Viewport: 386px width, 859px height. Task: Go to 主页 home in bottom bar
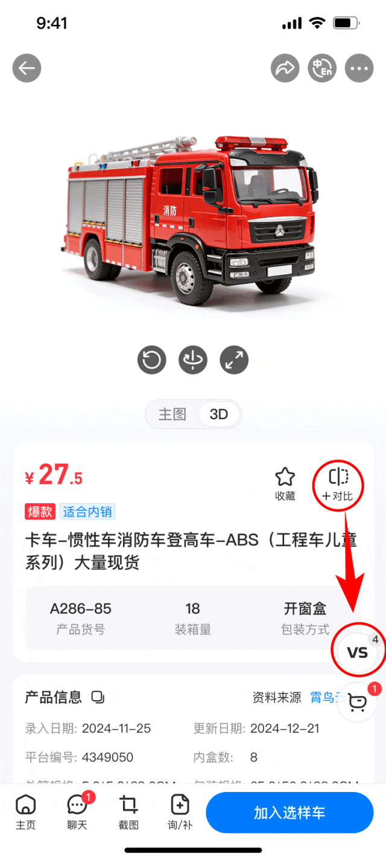point(25,812)
